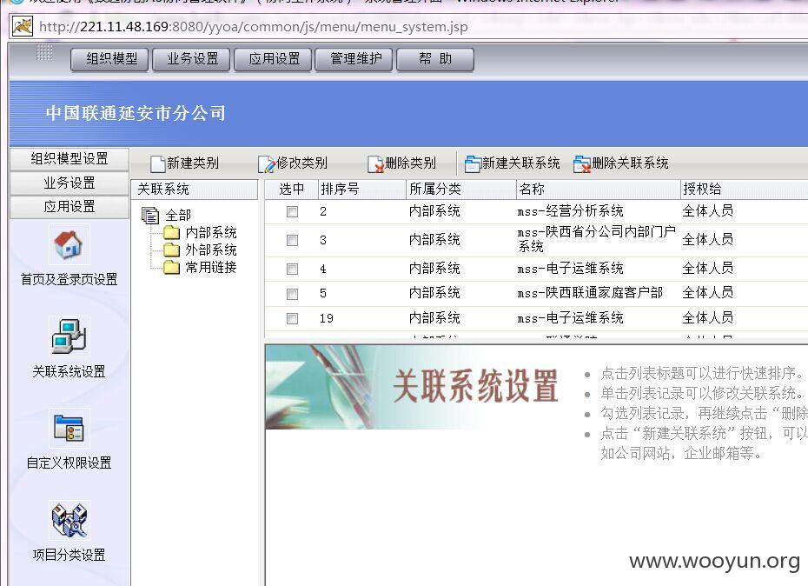The image size is (808, 586).
Task: Click the browser address bar URL
Action: pyautogui.click(x=254, y=27)
